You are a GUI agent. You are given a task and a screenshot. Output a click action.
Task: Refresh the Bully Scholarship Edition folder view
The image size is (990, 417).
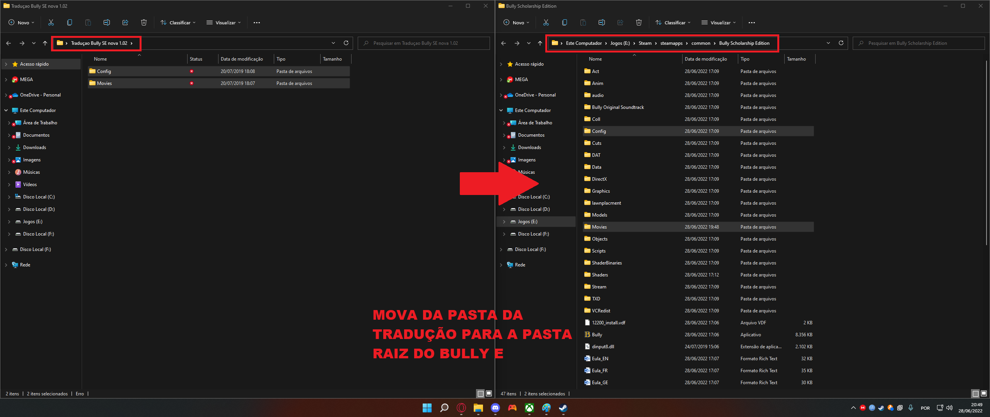pos(841,43)
